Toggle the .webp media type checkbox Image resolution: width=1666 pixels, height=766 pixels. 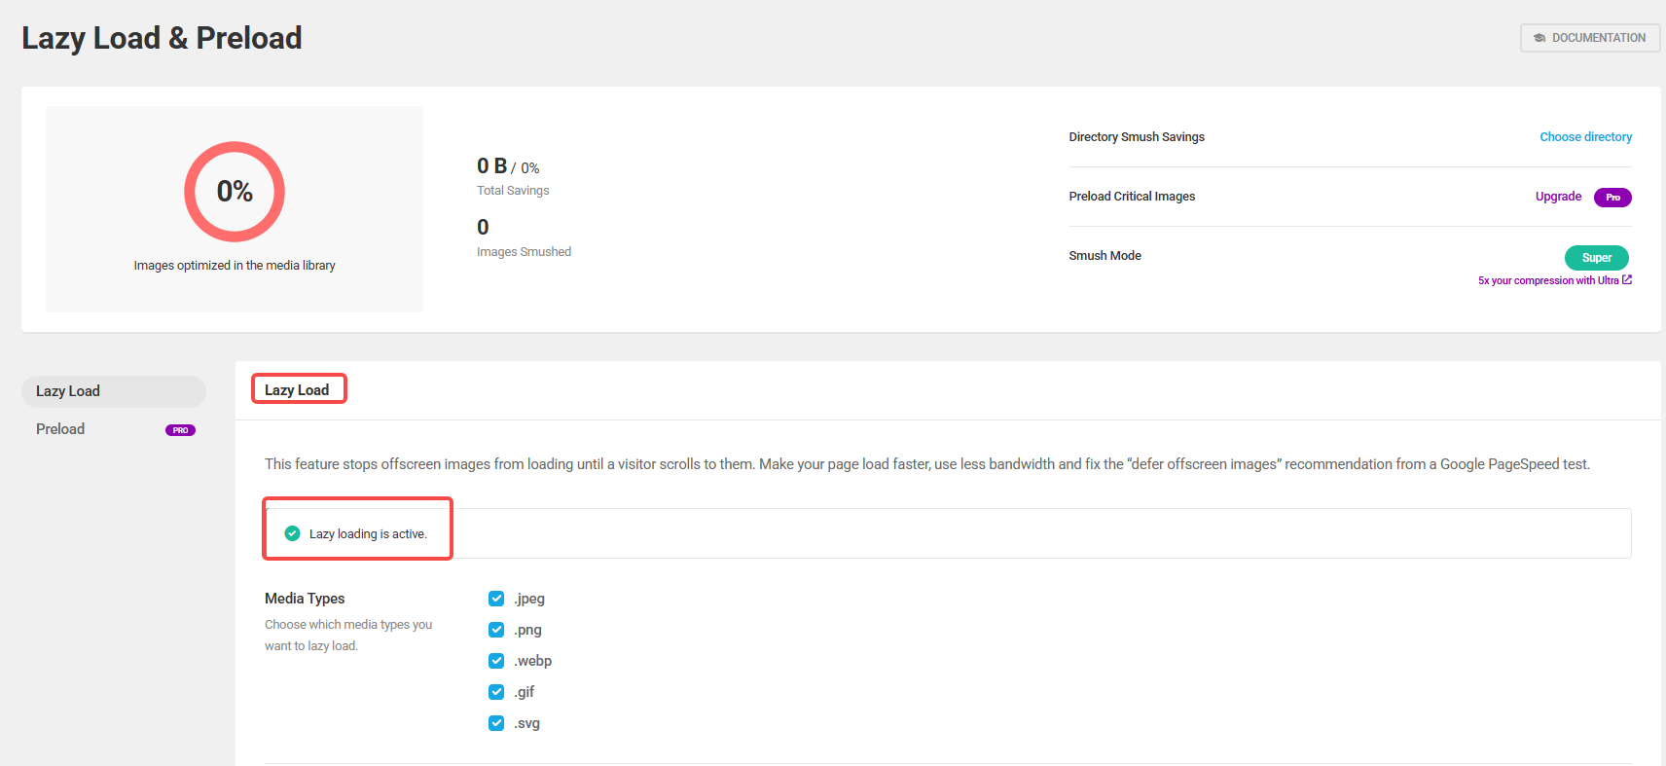tap(496, 661)
